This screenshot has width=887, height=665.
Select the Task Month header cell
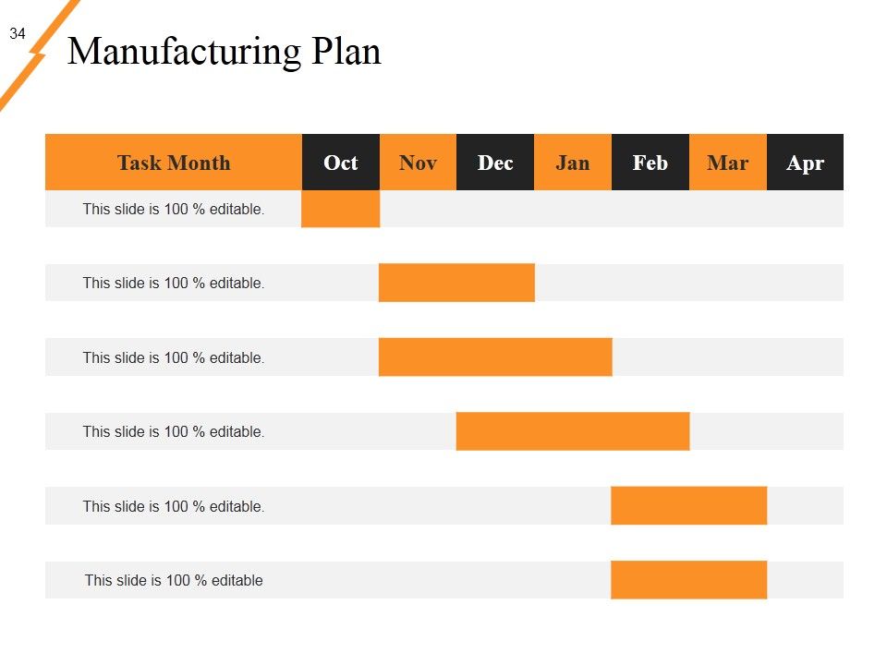pyautogui.click(x=174, y=163)
